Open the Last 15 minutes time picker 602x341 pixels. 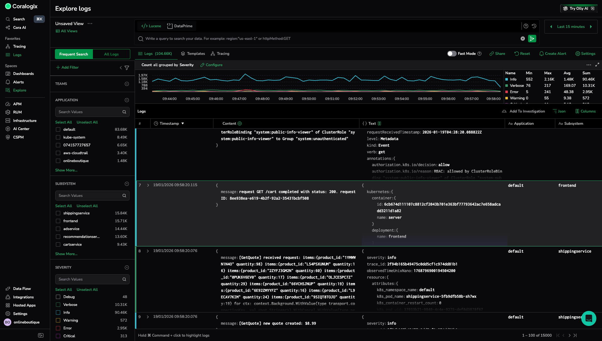point(571,27)
